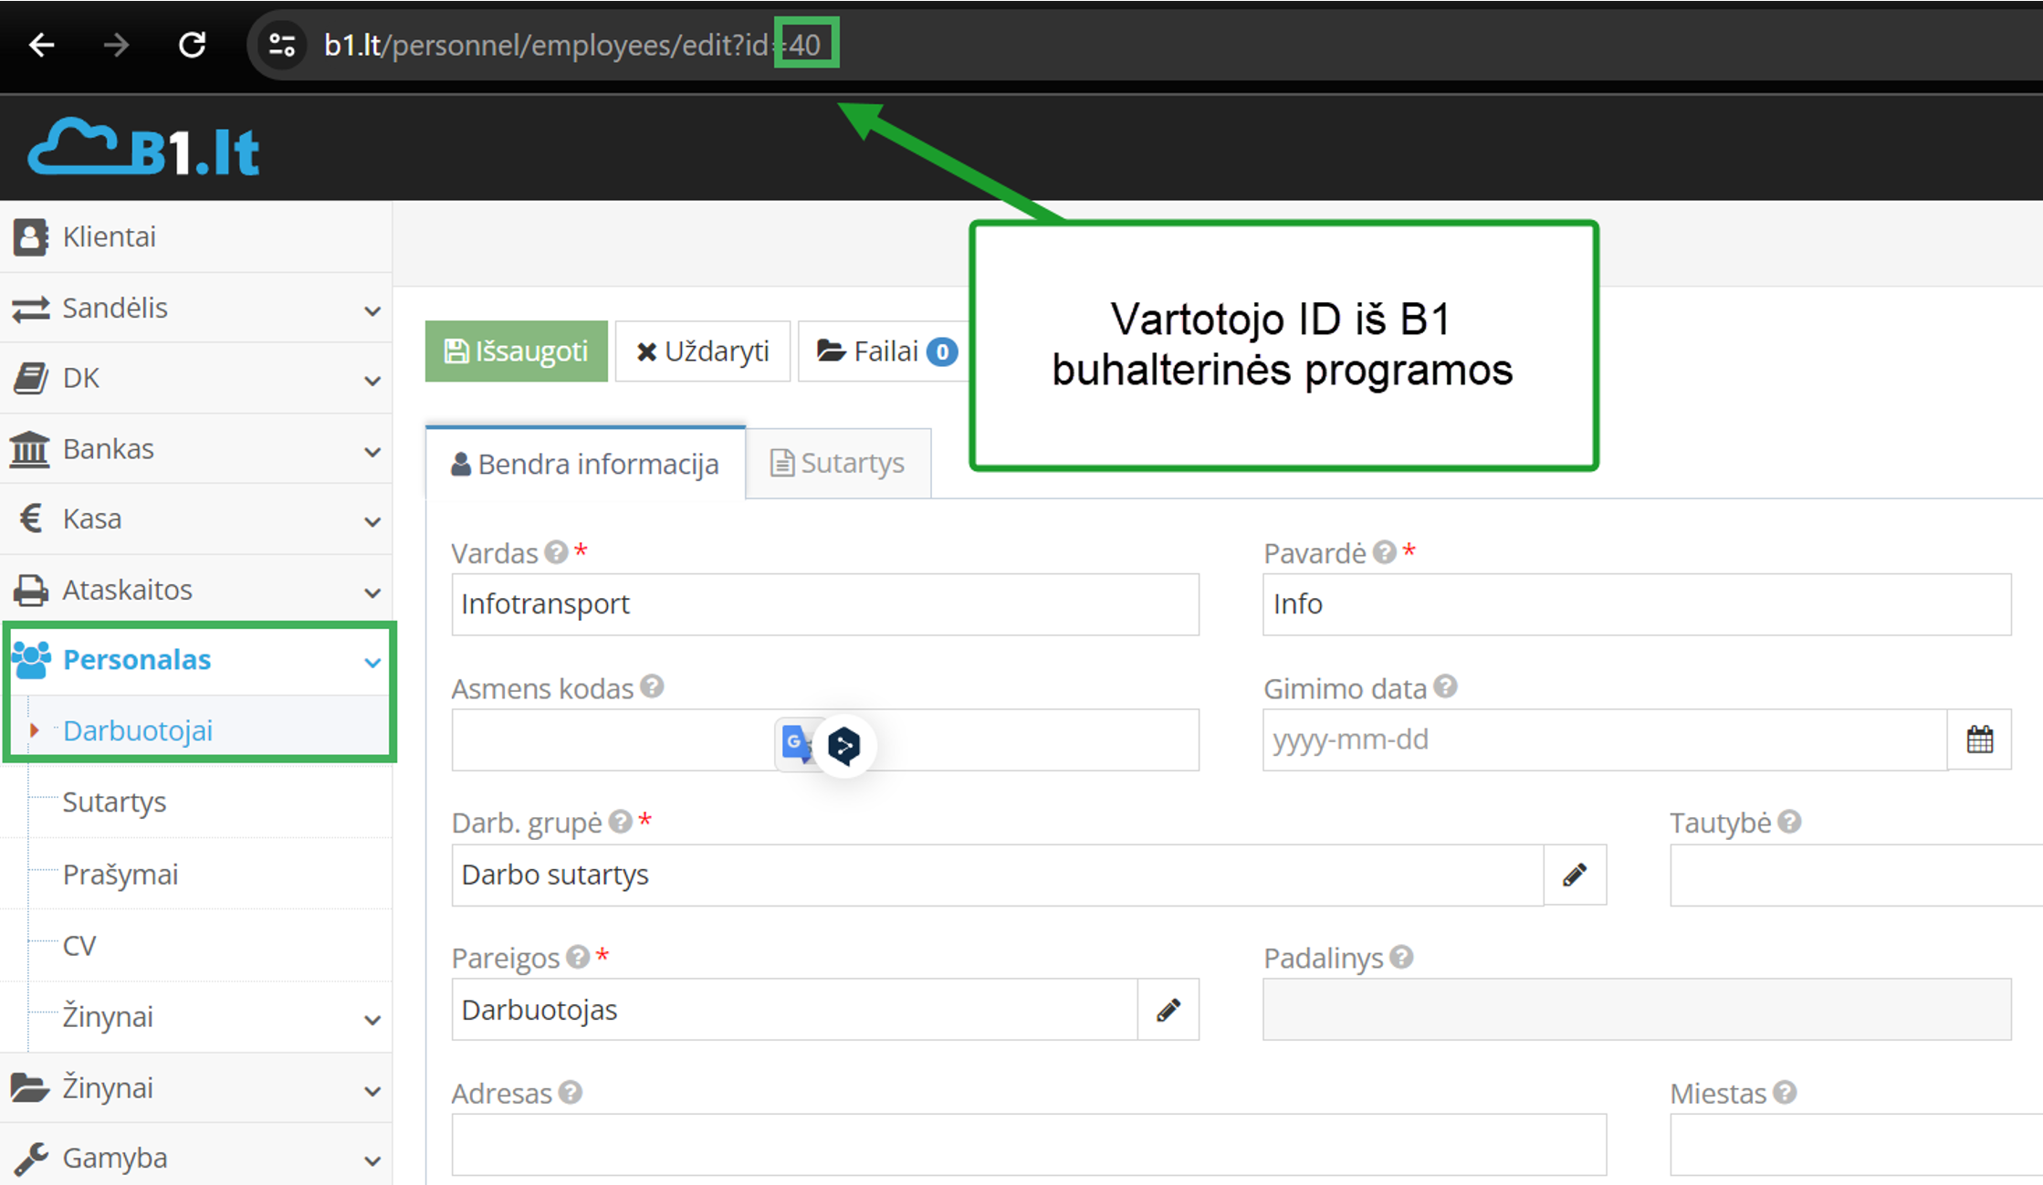Image resolution: width=2043 pixels, height=1185 pixels.
Task: Show help tooltip for Asmens kodas
Action: point(652,687)
